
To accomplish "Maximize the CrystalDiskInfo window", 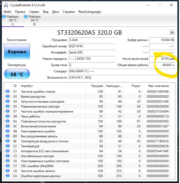I will pyautogui.click(x=159, y=5).
